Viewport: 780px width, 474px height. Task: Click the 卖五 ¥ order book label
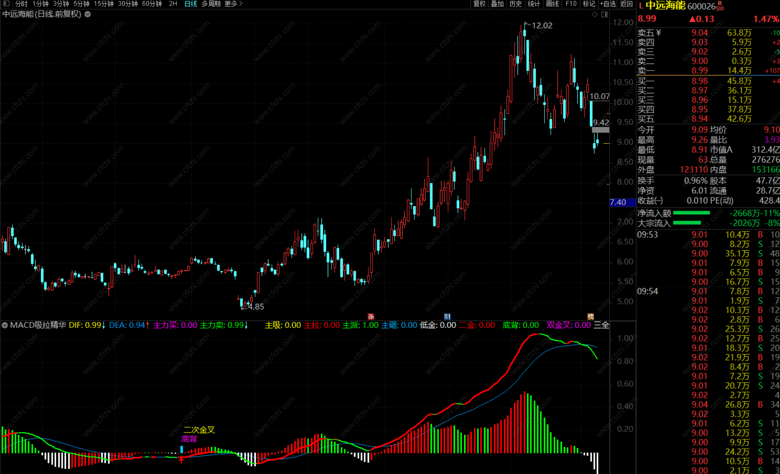(x=649, y=33)
